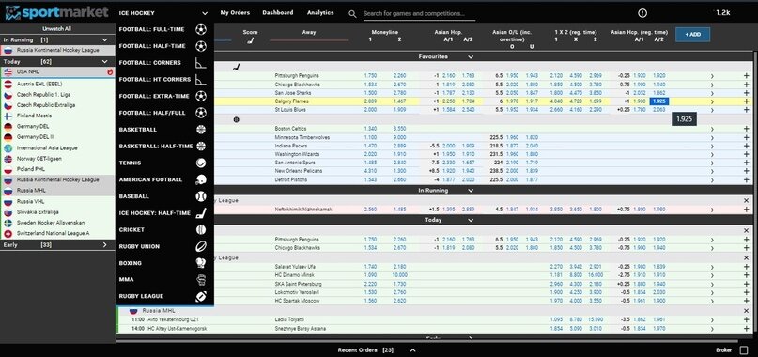Pick the Cricket ball icon
This screenshot has height=357, width=758.
click(x=201, y=230)
